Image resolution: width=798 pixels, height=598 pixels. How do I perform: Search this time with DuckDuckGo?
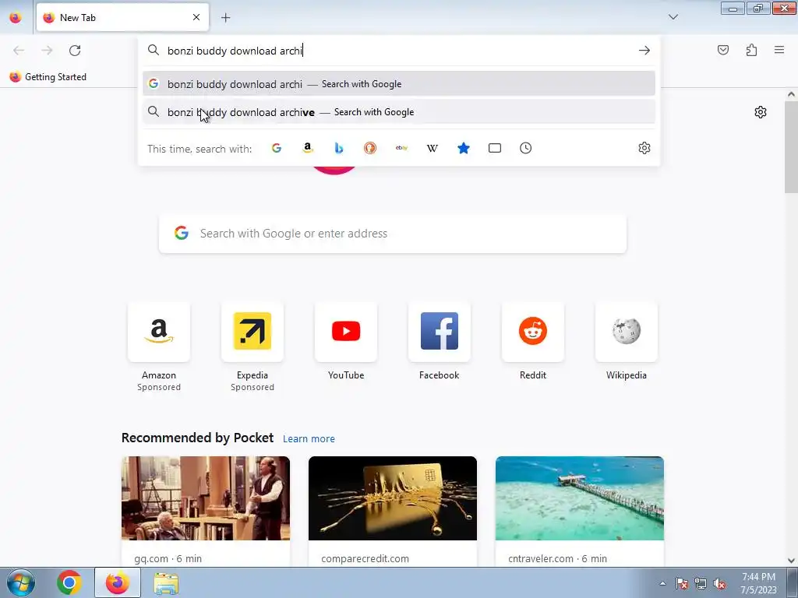coord(370,148)
